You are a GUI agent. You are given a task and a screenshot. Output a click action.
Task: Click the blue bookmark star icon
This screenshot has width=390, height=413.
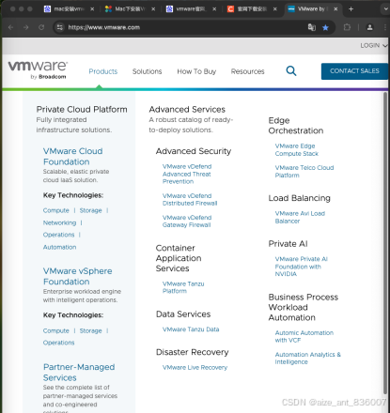pyautogui.click(x=325, y=27)
